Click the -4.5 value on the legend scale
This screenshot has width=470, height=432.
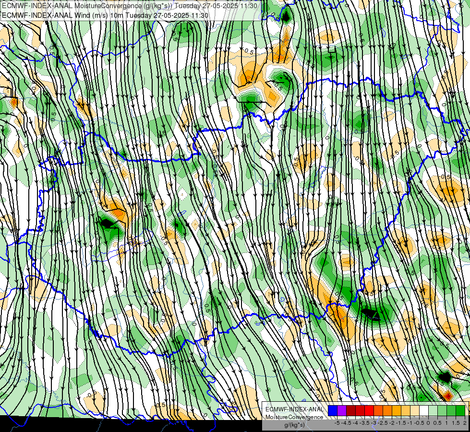point(346,423)
